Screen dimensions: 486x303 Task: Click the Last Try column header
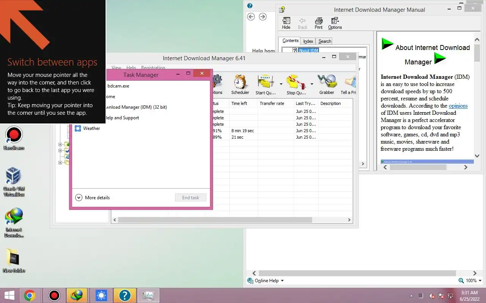306,103
